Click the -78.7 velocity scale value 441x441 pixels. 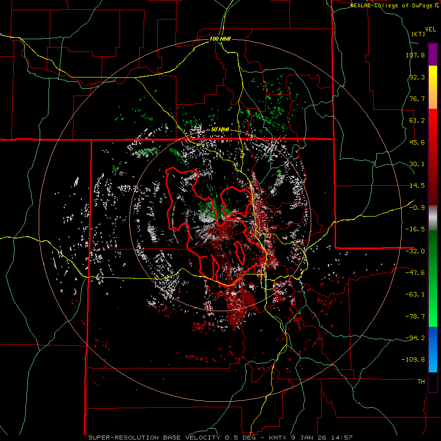point(415,317)
